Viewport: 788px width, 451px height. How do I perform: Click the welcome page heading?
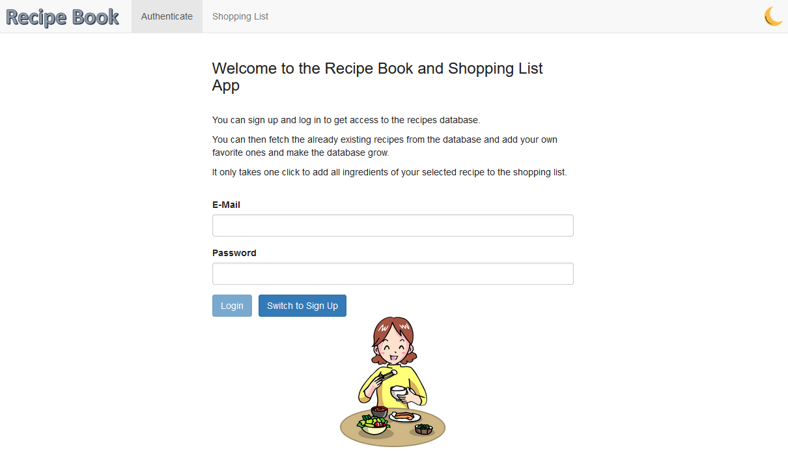[x=377, y=76]
